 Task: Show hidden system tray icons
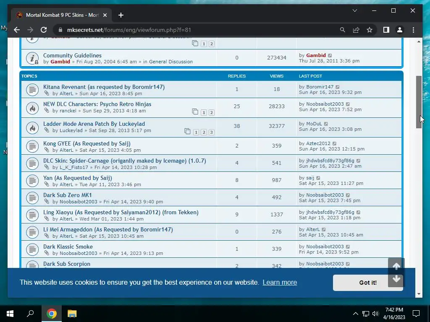(355, 314)
